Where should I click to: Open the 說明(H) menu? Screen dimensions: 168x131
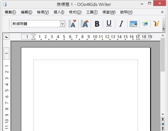tap(126, 12)
